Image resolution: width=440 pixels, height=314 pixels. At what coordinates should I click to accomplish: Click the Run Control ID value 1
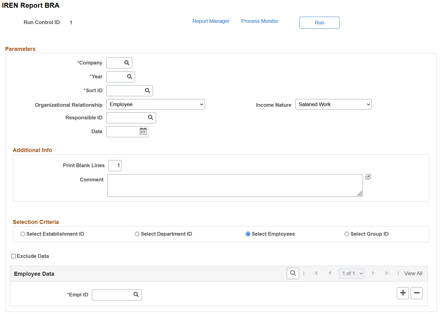coord(71,23)
